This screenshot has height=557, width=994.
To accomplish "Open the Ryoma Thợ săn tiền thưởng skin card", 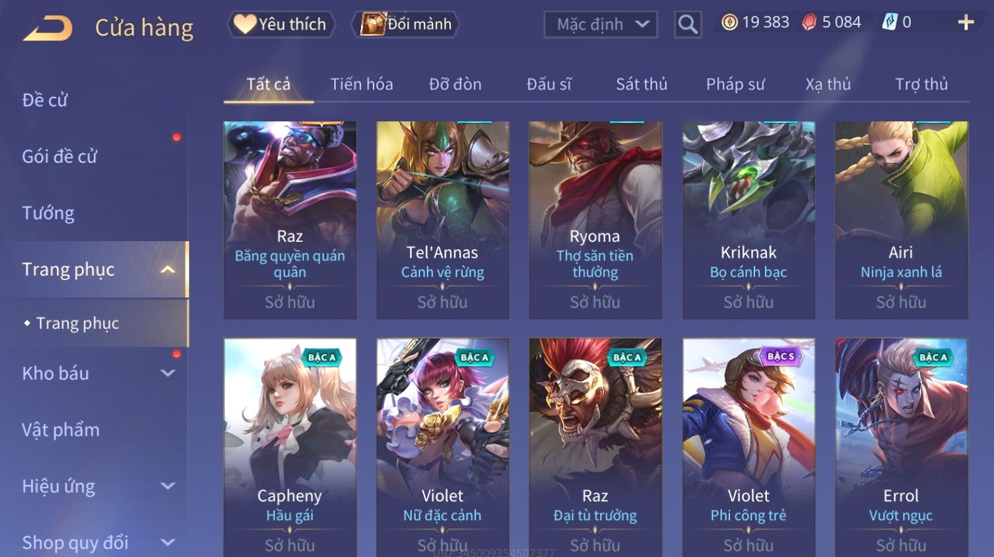I will [595, 220].
